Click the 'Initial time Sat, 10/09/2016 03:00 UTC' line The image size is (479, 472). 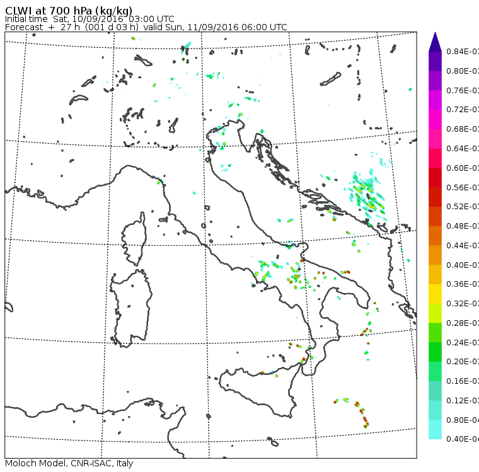tap(89, 20)
